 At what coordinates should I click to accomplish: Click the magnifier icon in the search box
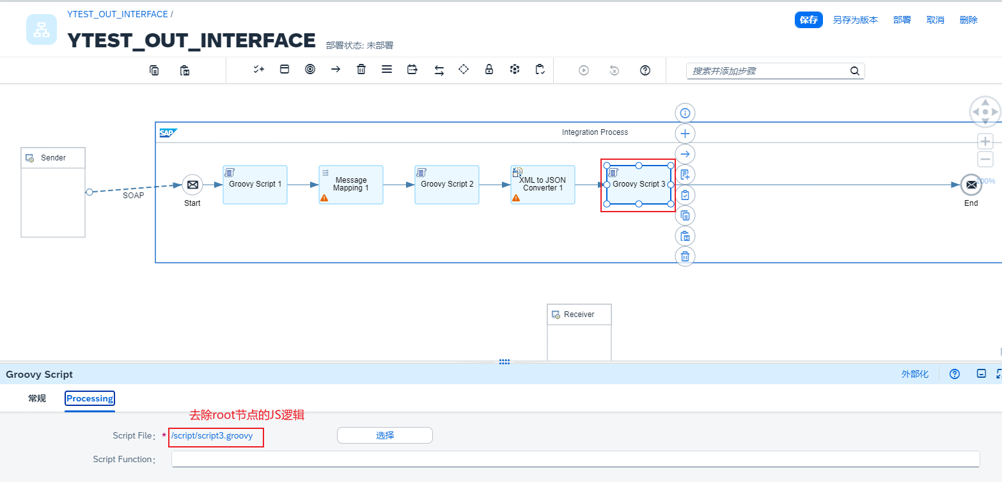pyautogui.click(x=854, y=71)
